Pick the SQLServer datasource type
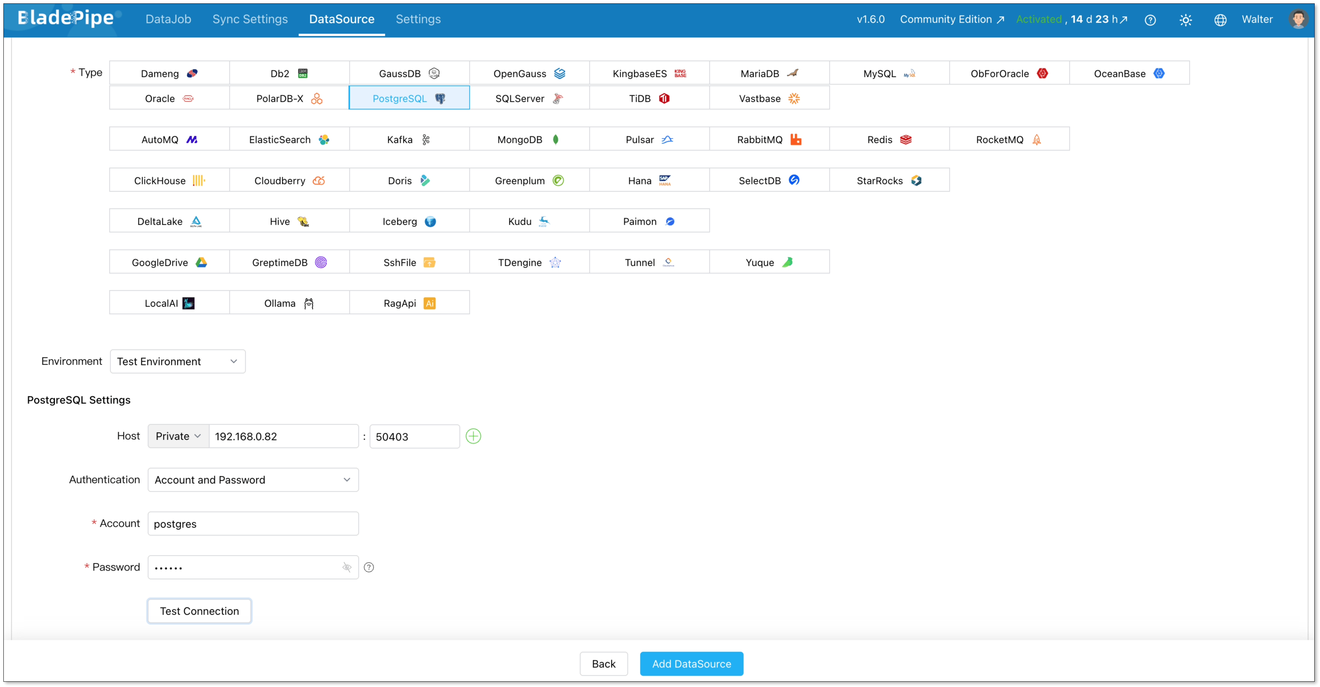1320x687 pixels. [x=529, y=98]
